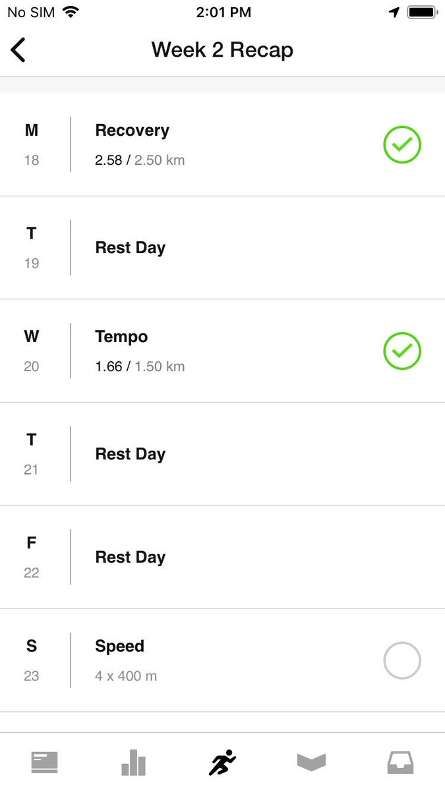Open the gear shop tab icon

pyautogui.click(x=311, y=763)
